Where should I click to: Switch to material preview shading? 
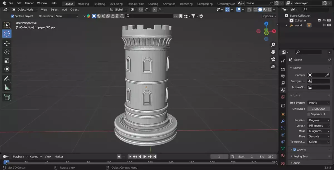(x=265, y=9)
